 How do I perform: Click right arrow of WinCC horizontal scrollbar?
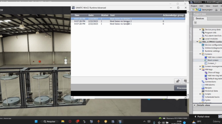tap(185, 97)
